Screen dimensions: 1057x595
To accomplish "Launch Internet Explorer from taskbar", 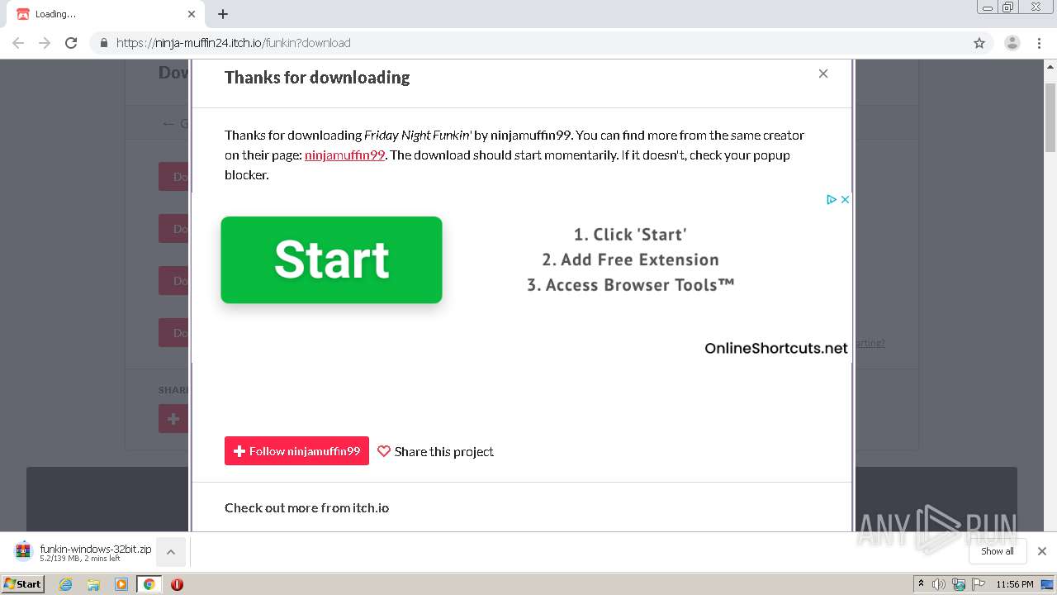I will point(66,584).
